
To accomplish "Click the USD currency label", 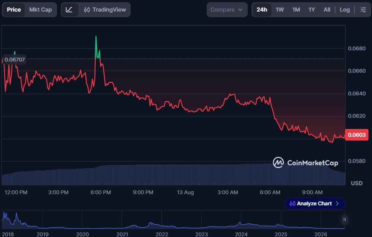I will coord(357,183).
